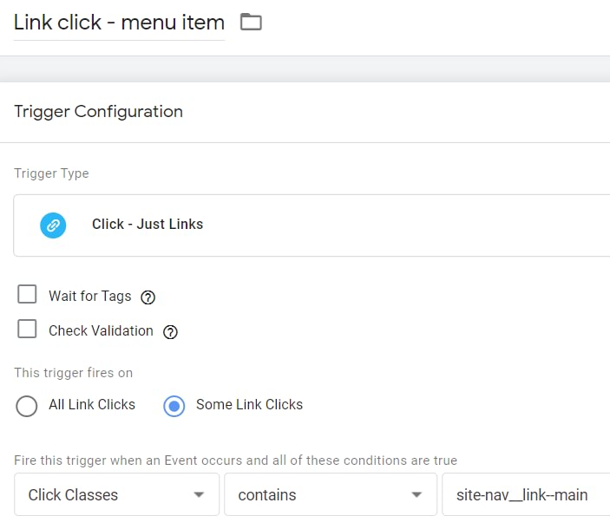
Task: Click the All Link Clicks label text
Action: 92,405
